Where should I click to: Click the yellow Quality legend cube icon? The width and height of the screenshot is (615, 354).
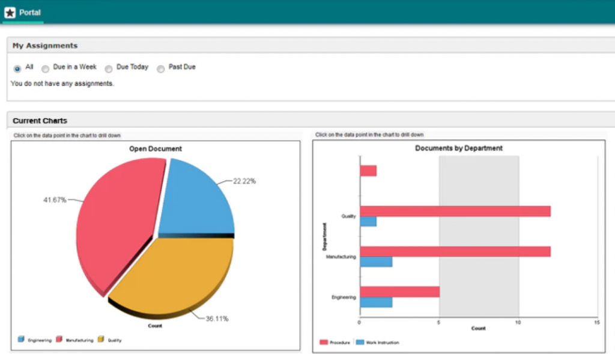tap(101, 340)
